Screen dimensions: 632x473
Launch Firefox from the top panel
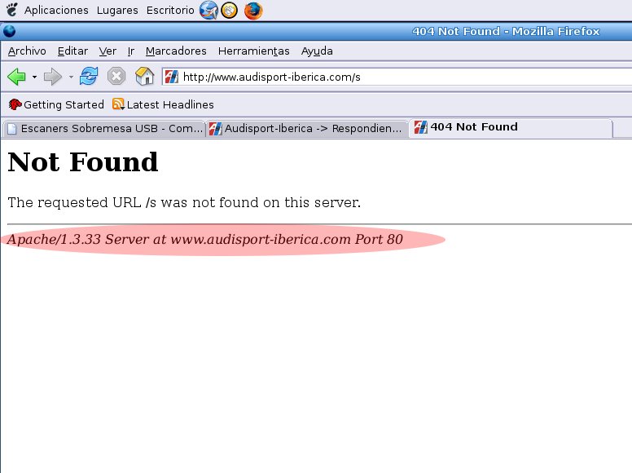click(x=253, y=10)
